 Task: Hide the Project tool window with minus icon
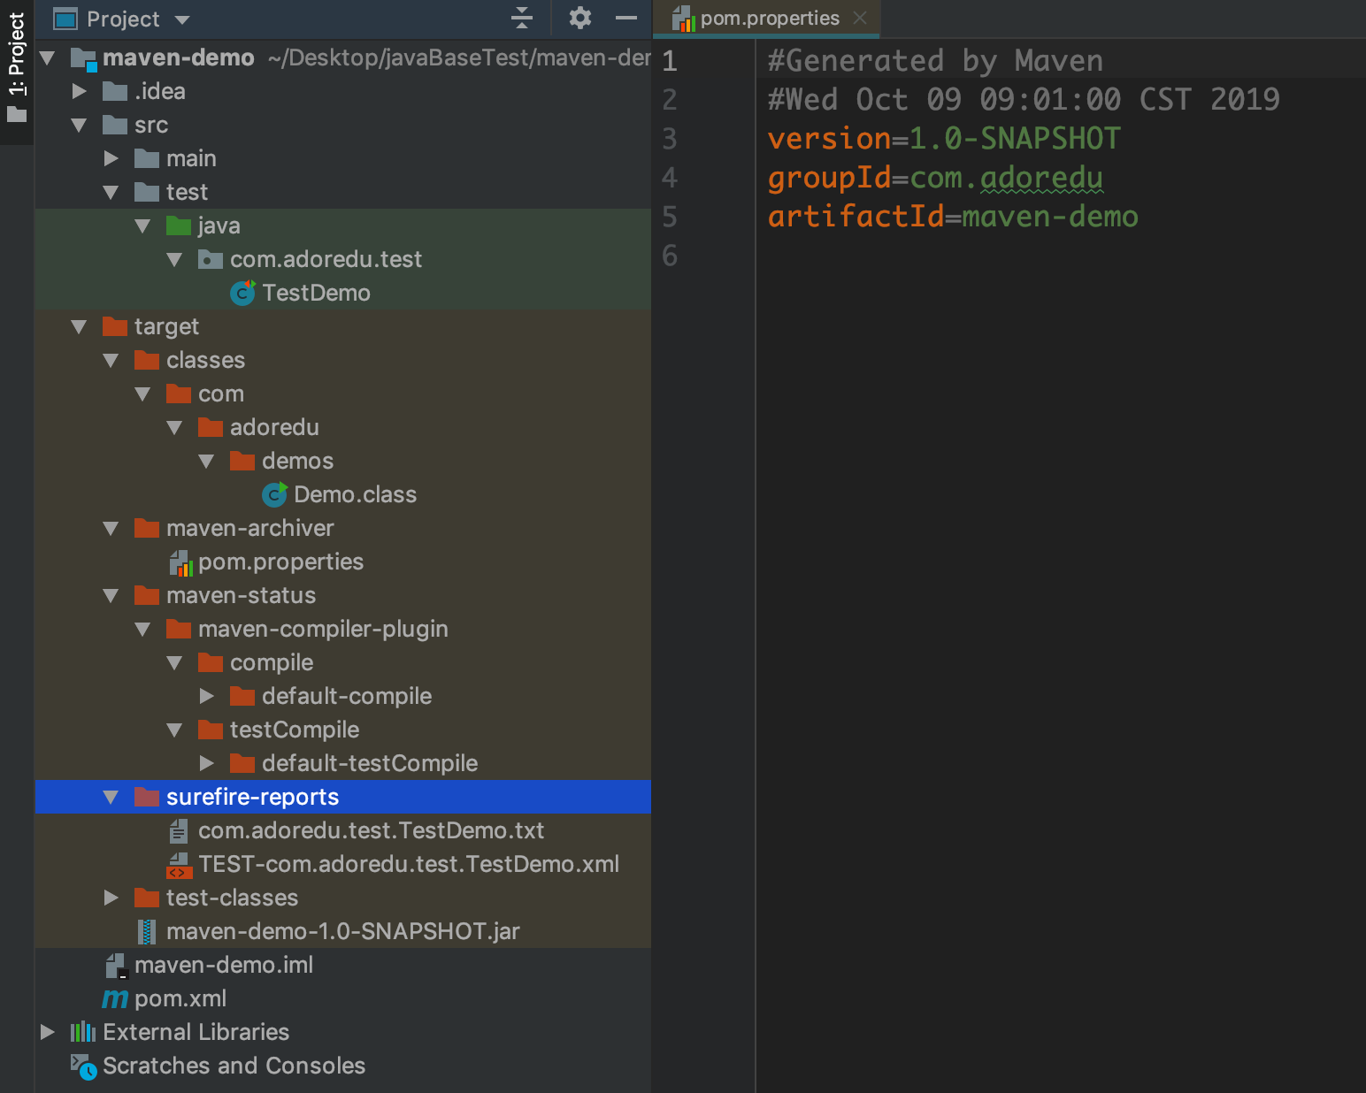click(626, 18)
